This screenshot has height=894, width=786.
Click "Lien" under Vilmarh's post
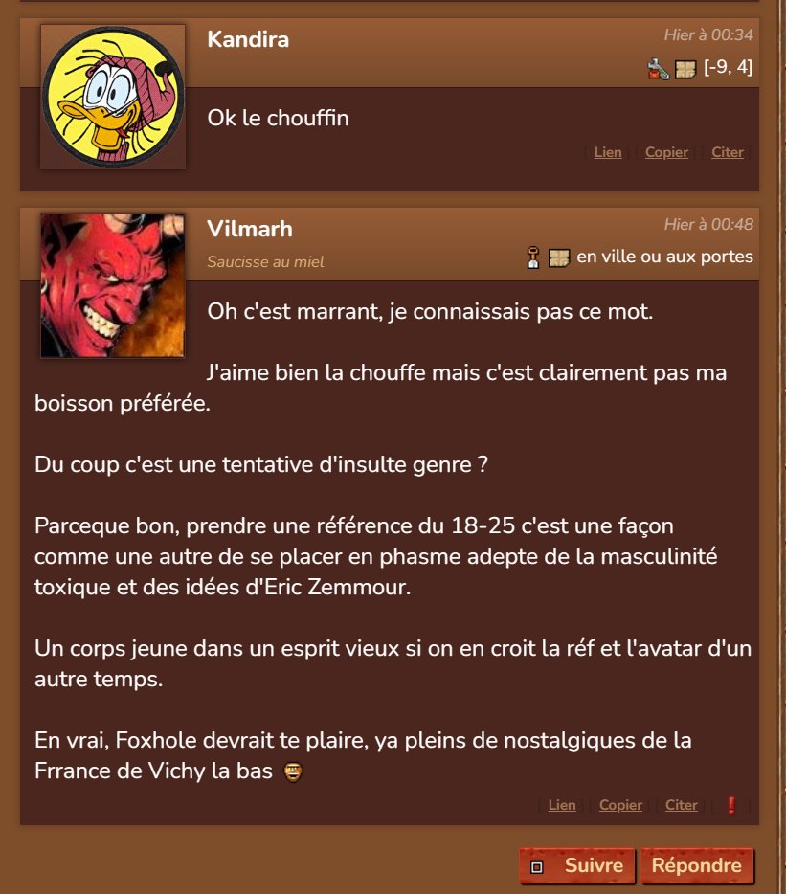click(x=562, y=805)
